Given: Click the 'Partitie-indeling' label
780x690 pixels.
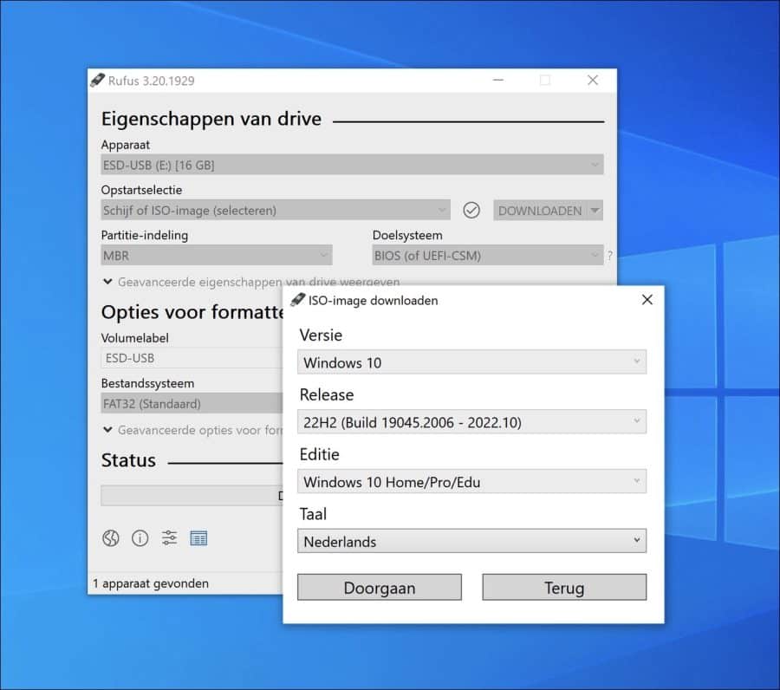Looking at the screenshot, I should [144, 235].
